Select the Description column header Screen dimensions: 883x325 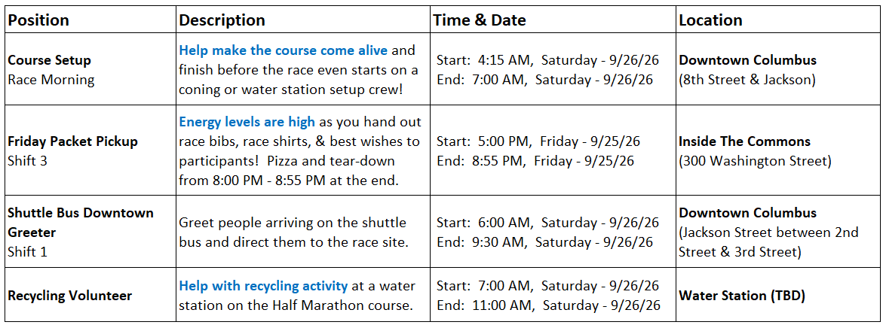[x=222, y=20]
